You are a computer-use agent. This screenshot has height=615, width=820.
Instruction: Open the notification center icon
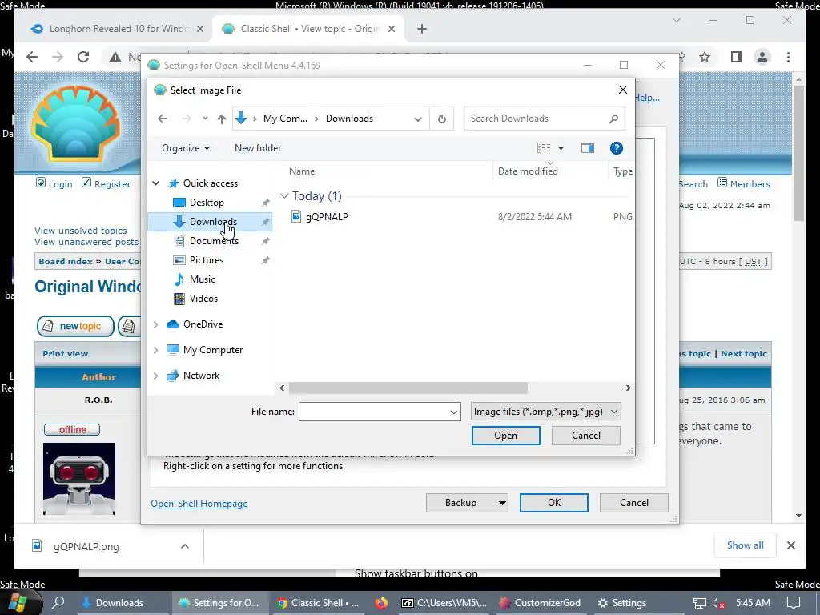pos(794,603)
